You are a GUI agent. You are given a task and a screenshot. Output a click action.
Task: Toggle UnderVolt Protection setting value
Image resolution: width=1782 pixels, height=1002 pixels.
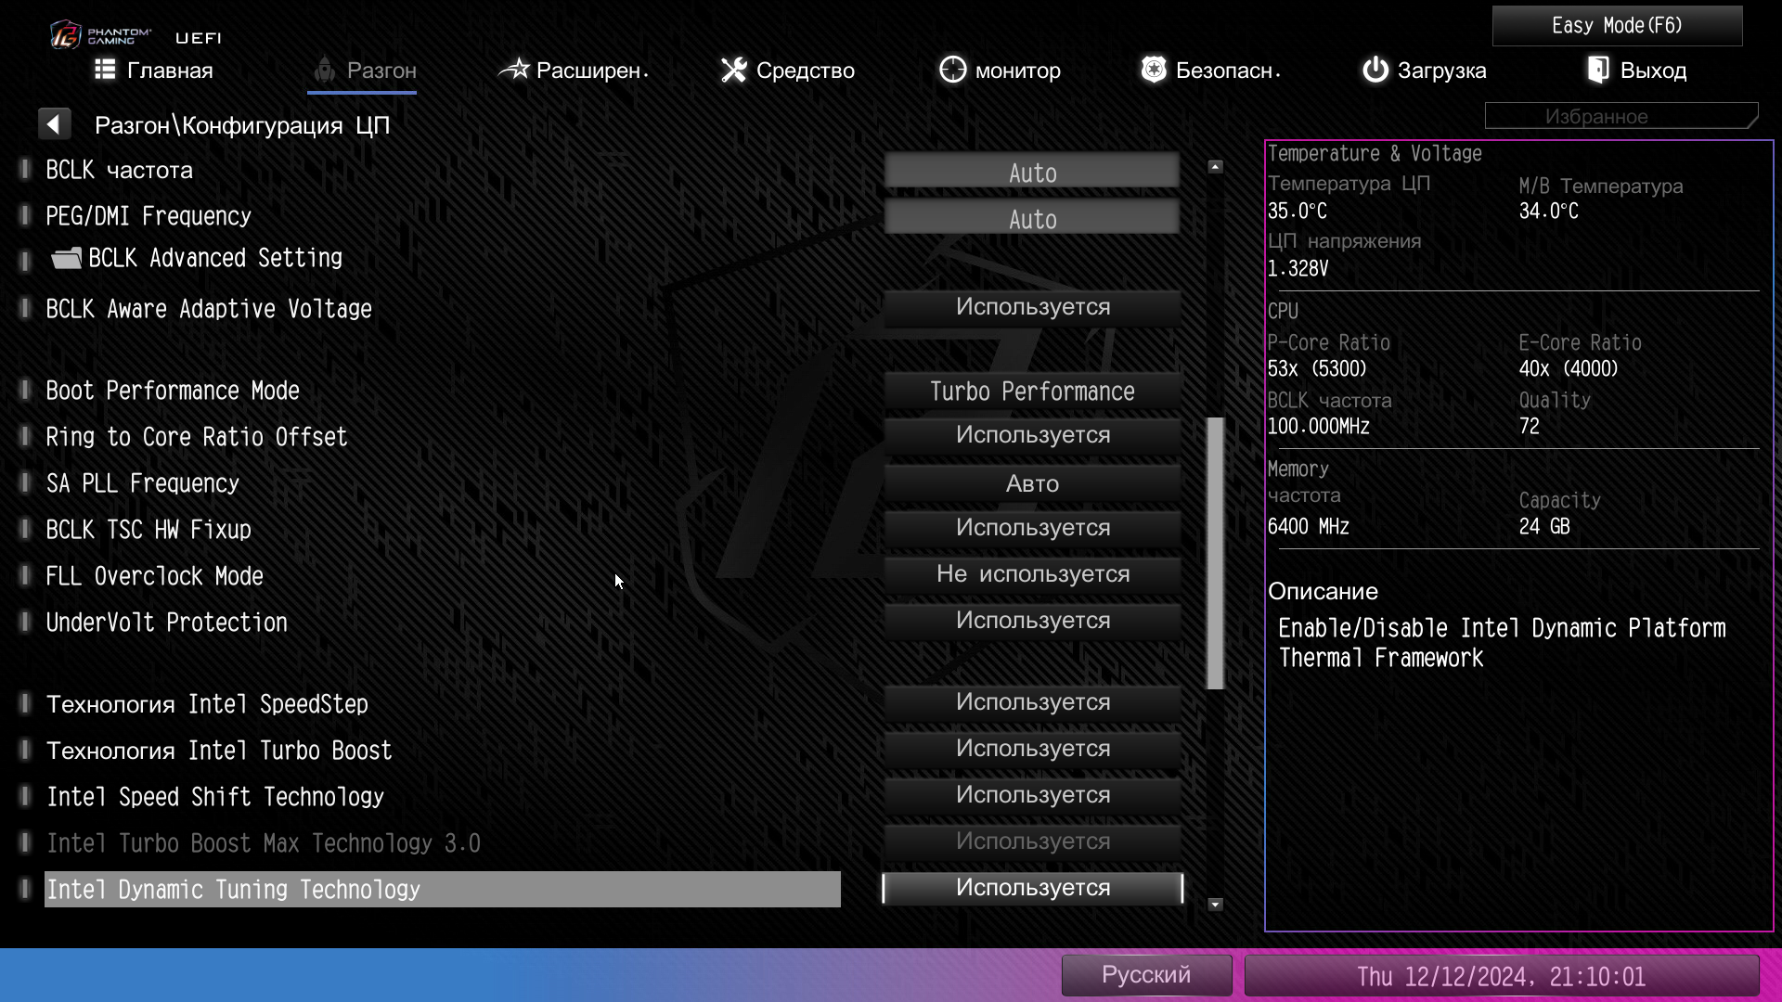[x=1032, y=621]
